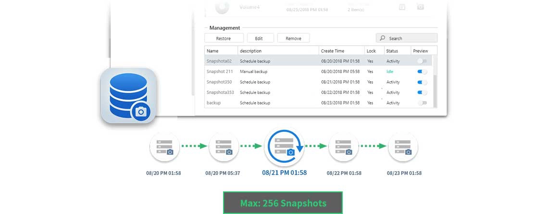The image size is (548, 214).
Task: Click create time 08/22/2018 PM 01:58
Action: click(x=340, y=93)
